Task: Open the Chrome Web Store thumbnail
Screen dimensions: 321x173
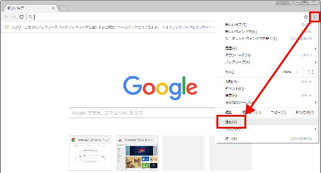Action: [137, 153]
